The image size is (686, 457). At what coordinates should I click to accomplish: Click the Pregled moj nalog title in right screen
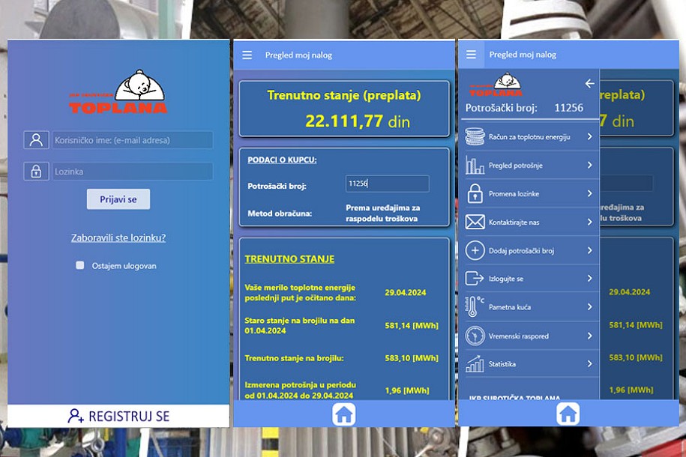[523, 55]
